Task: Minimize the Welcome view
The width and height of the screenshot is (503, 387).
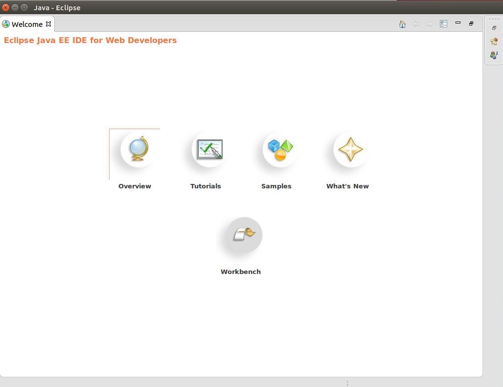Action: 458,23
